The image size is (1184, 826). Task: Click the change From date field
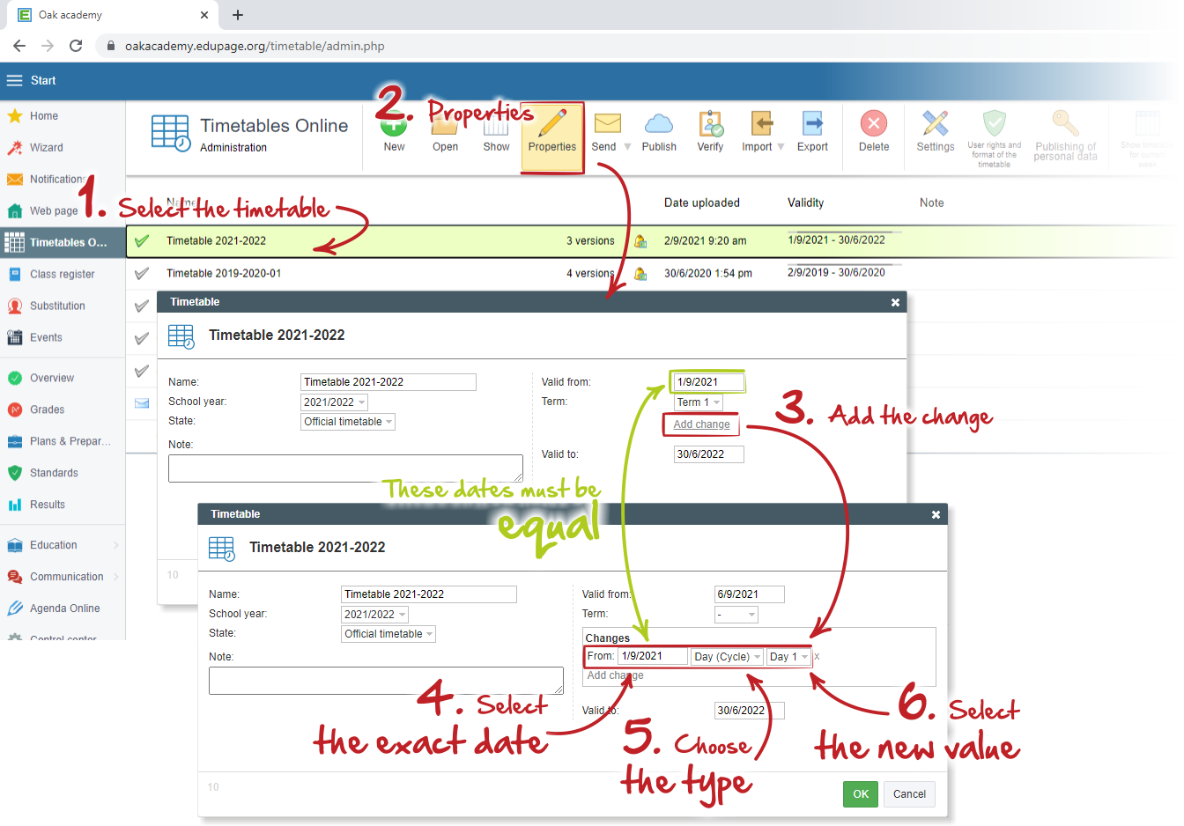[x=652, y=656]
